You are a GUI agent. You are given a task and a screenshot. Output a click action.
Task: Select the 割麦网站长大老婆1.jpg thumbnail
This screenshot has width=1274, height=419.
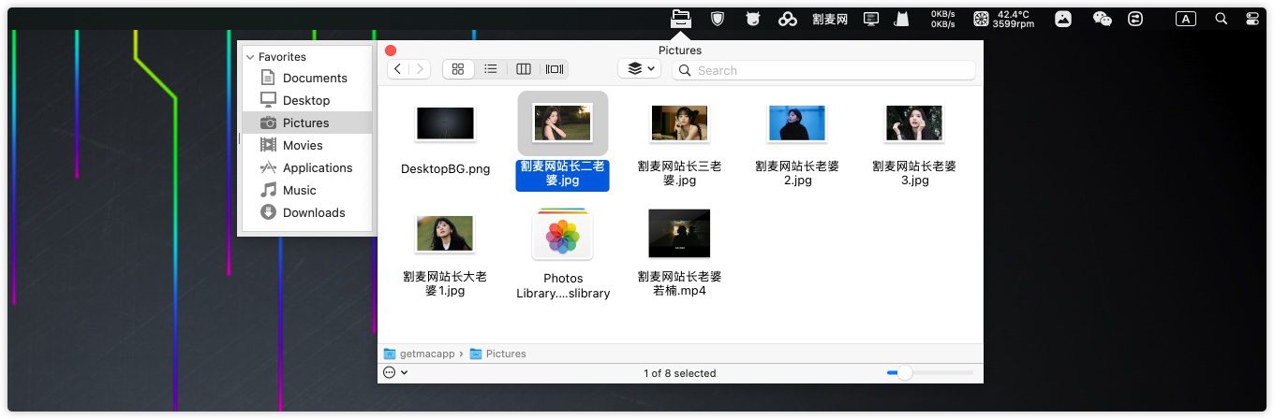point(445,234)
